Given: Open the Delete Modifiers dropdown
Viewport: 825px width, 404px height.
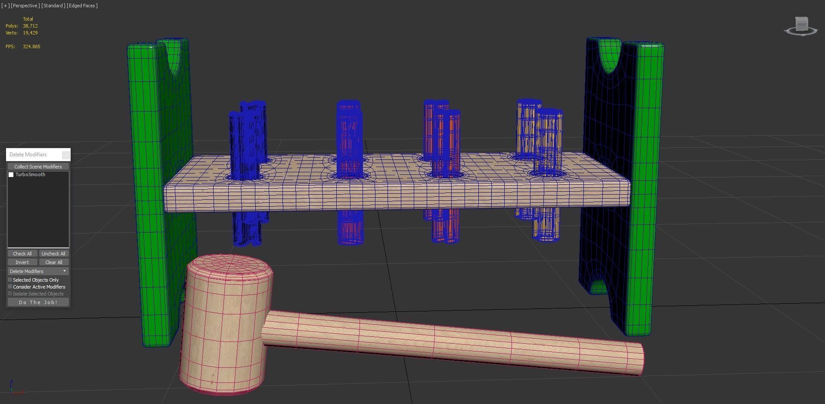Looking at the screenshot, I should pyautogui.click(x=38, y=271).
